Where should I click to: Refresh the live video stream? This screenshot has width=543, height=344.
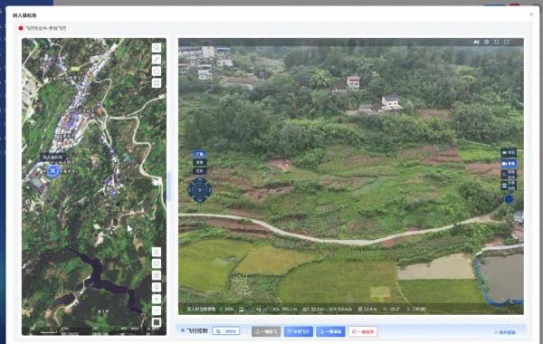497,42
